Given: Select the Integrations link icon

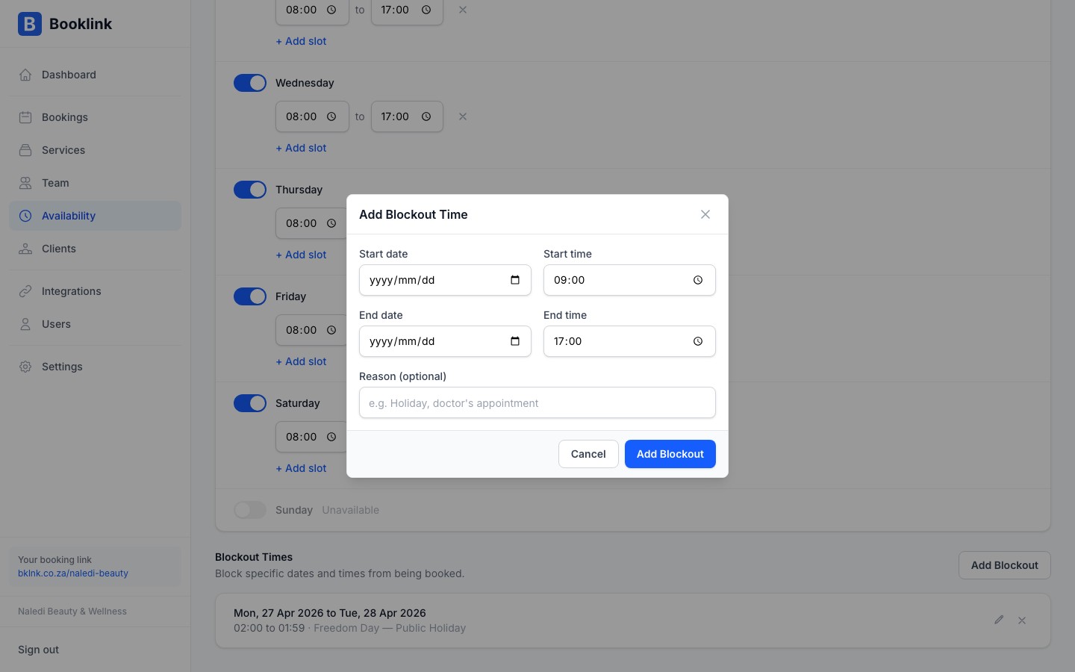Looking at the screenshot, I should [25, 291].
